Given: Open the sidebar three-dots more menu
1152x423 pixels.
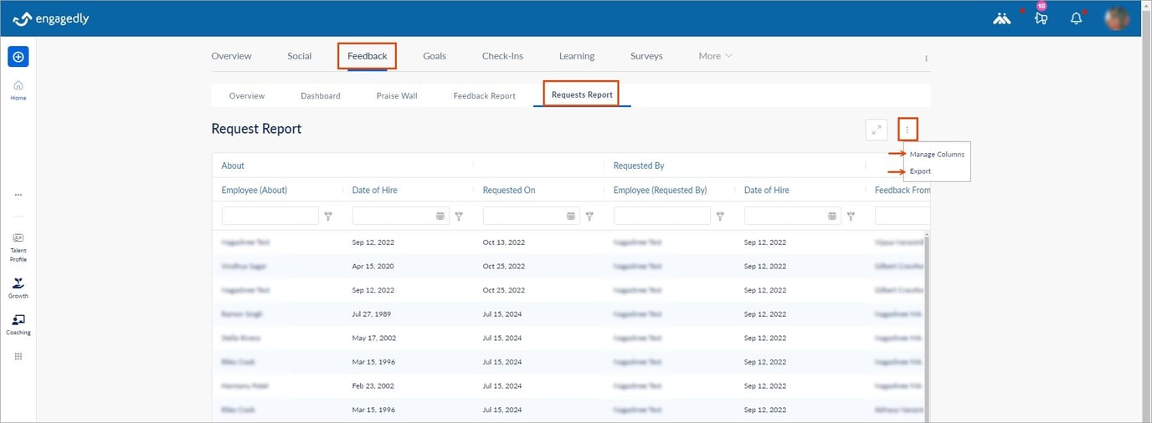Looking at the screenshot, I should (x=18, y=195).
